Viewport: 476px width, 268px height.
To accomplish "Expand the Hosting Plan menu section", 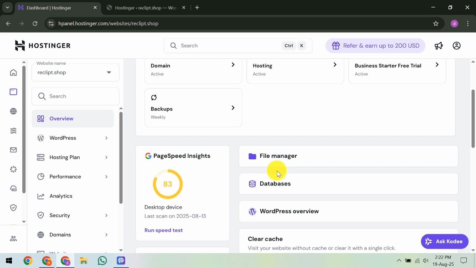I will (x=73, y=157).
